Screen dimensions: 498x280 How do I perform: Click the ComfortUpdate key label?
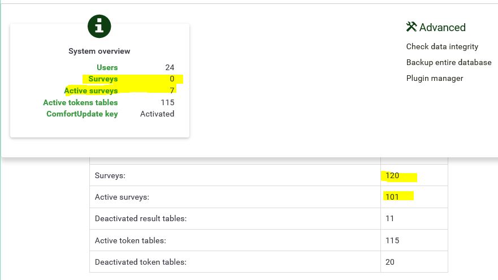82,114
